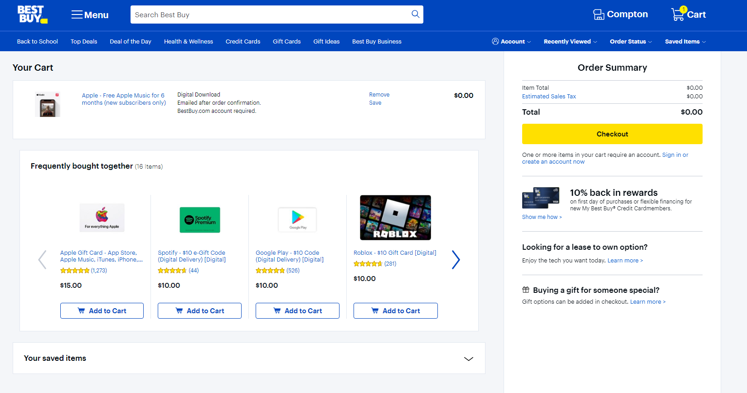Screen dimensions: 747x393
Task: Click Google Play card image
Action: pyautogui.click(x=297, y=219)
